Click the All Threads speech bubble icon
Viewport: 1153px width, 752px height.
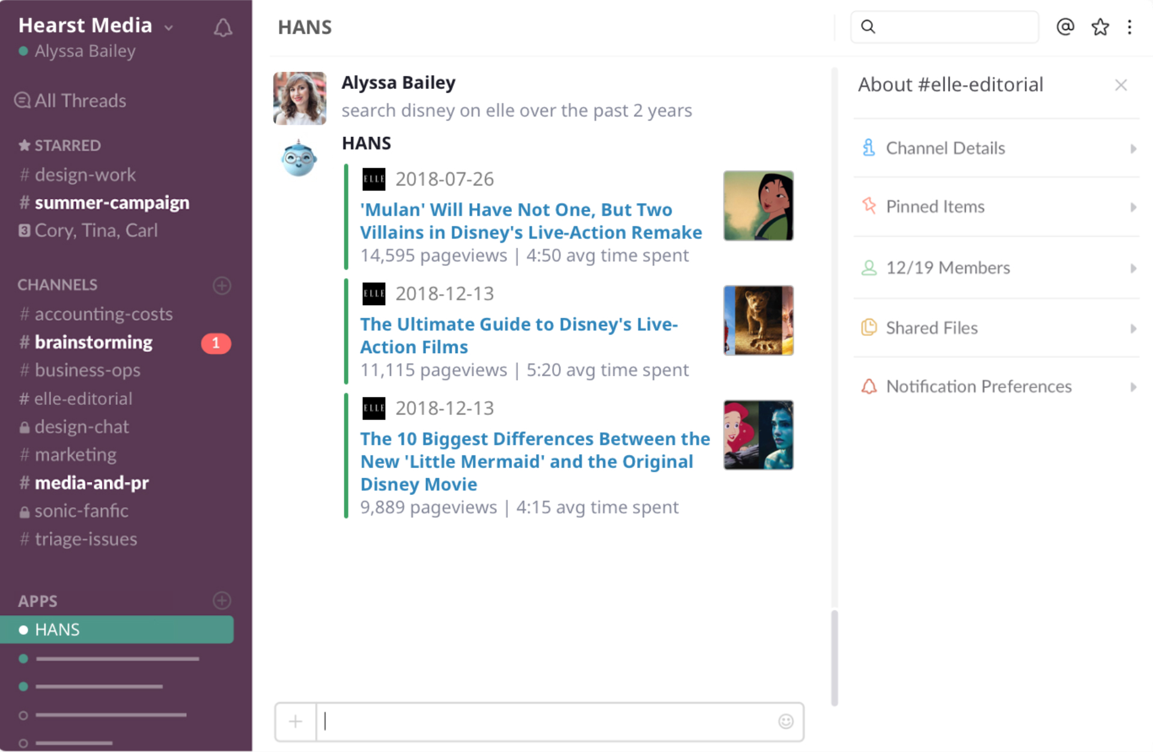22,100
